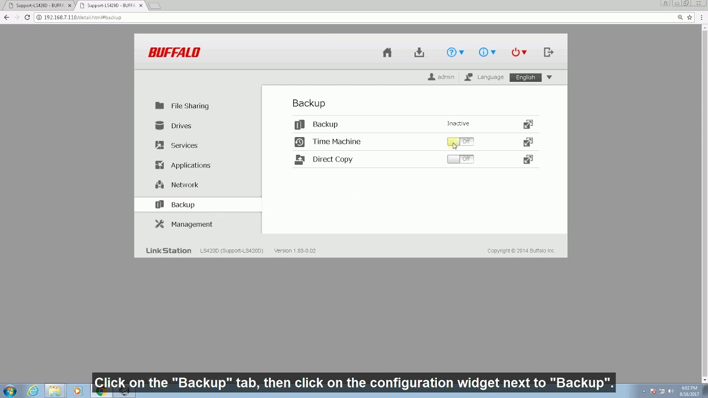Viewport: 708px width, 398px height.
Task: Open configuration widget next to Backup
Action: click(528, 124)
